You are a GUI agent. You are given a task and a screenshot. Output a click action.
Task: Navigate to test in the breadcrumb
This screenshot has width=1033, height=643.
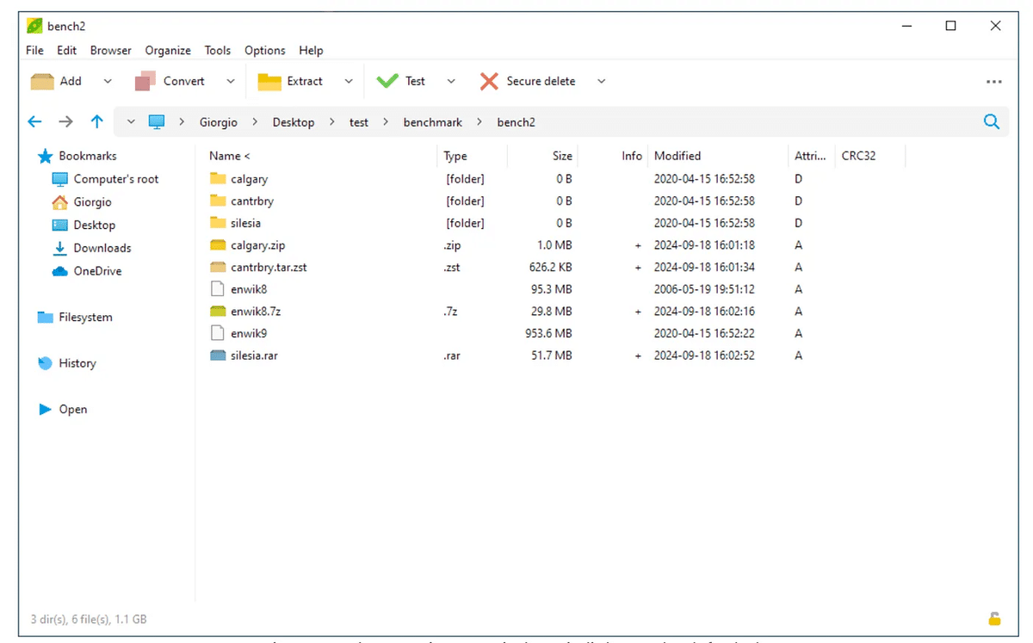[x=359, y=122]
